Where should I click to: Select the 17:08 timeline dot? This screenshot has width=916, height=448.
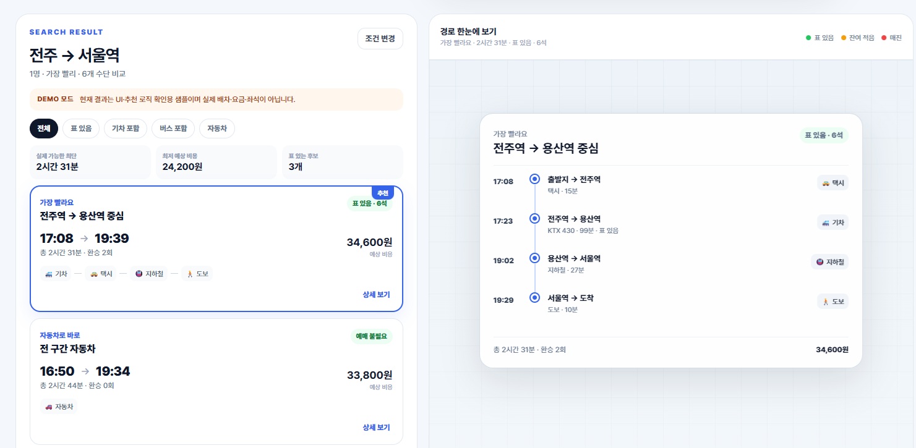535,179
